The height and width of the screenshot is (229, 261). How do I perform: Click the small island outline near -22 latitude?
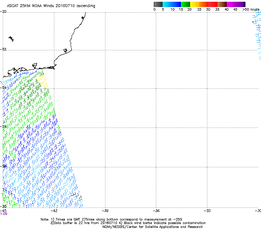pos(66,51)
